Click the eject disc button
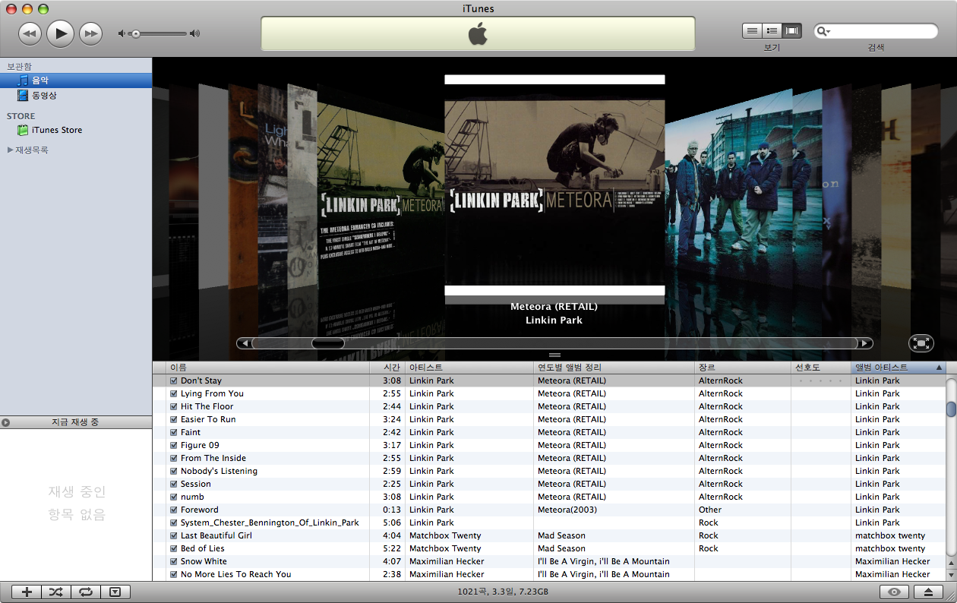This screenshot has width=957, height=603. [927, 592]
